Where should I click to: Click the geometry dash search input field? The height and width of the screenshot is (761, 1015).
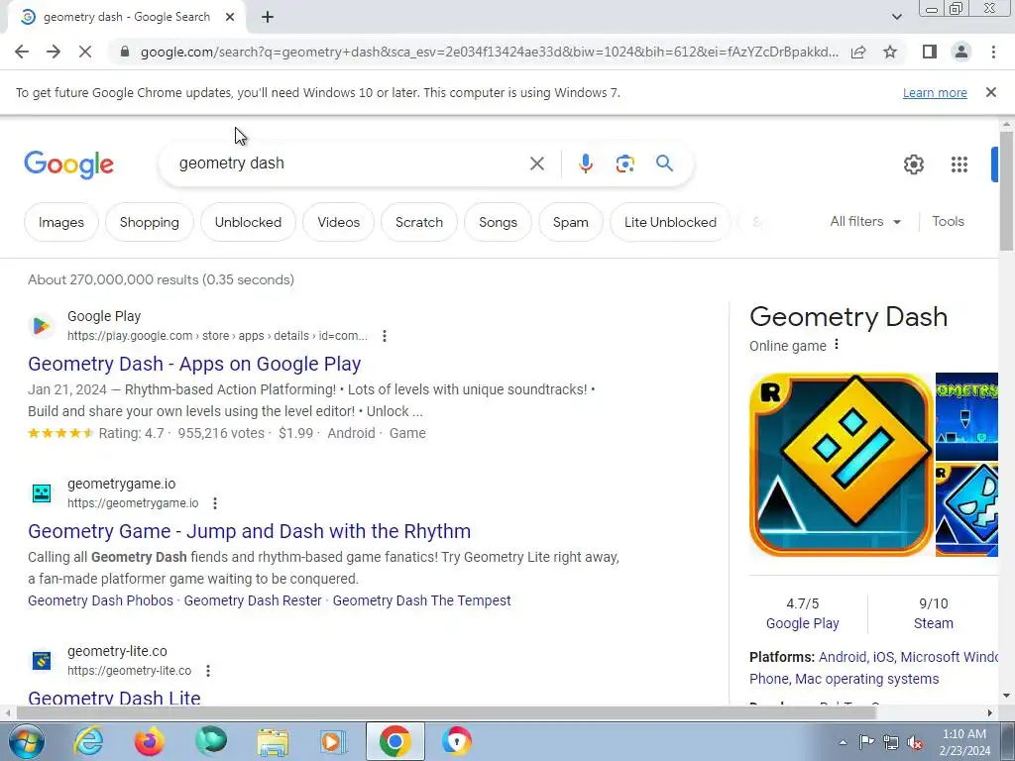(x=350, y=163)
